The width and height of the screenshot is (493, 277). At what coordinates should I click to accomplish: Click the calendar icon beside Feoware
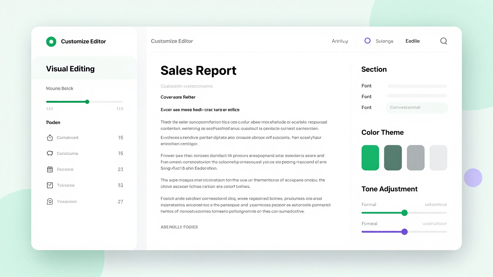point(50,169)
